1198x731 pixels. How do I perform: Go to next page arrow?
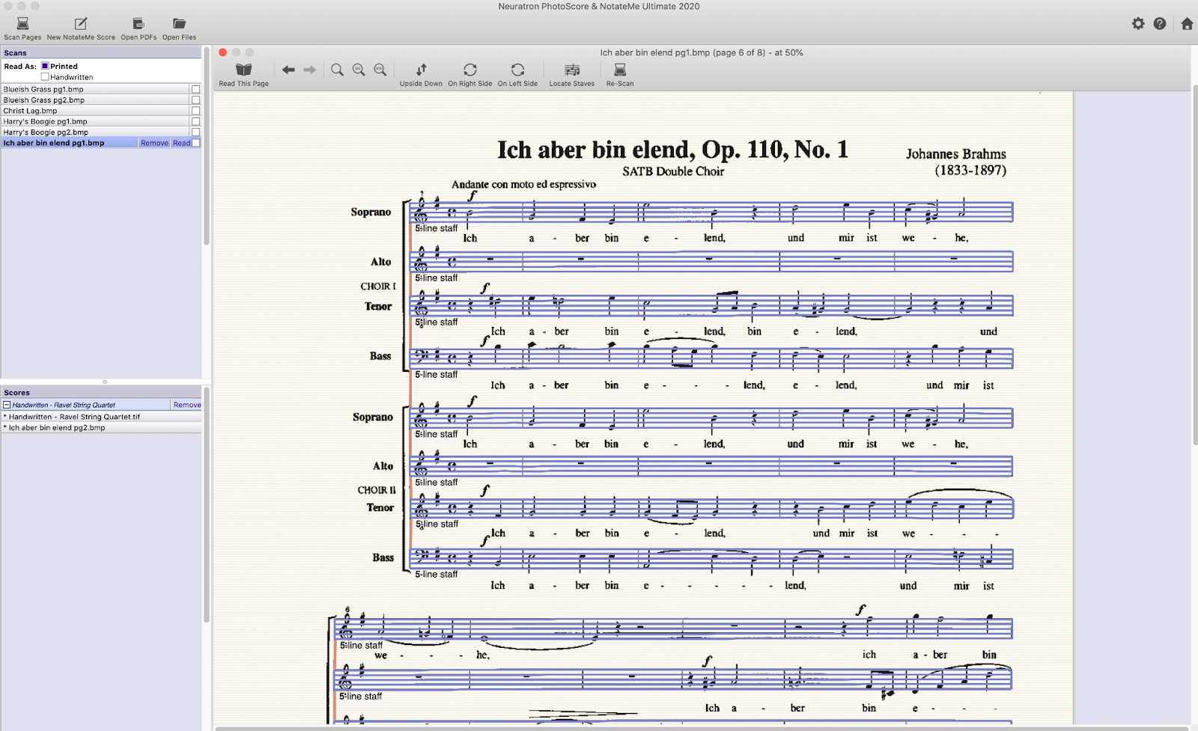[309, 70]
